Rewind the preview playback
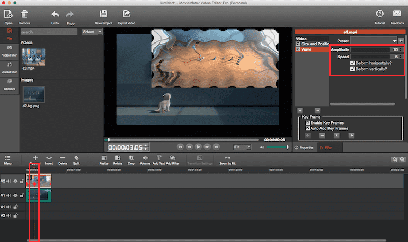Screen dimensions: 408x242 tap(189, 147)
